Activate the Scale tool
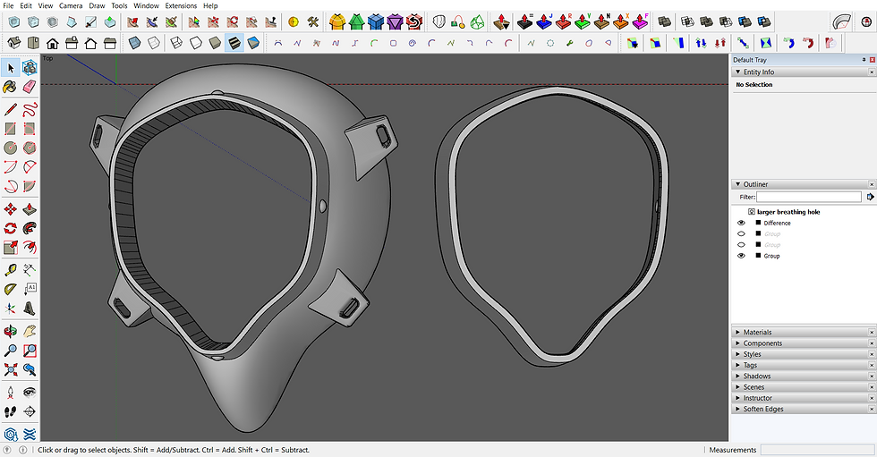 click(10, 247)
